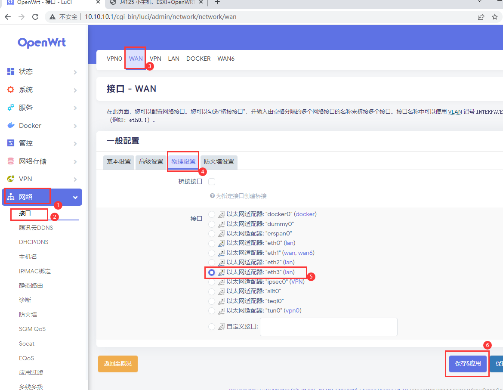Open the 基本设置 tab
The width and height of the screenshot is (503, 390).
119,162
